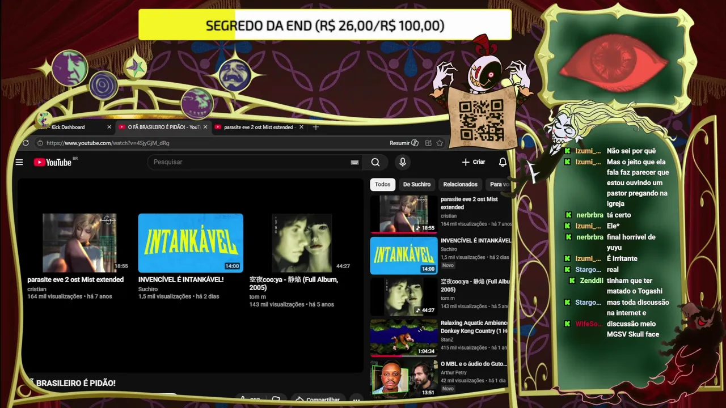Open sidebar title 'O MBL e o áudio do Guto'

tap(474, 364)
